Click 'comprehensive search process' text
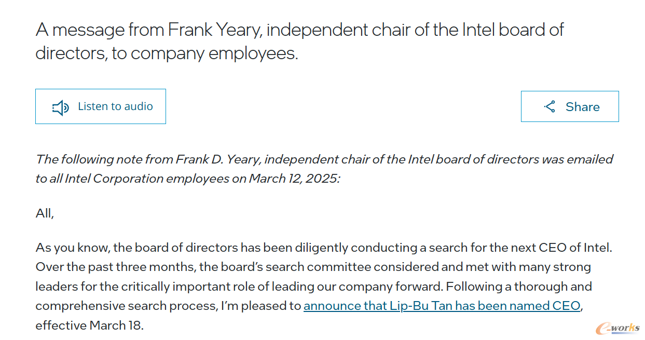This screenshot has width=645, height=340. [125, 306]
